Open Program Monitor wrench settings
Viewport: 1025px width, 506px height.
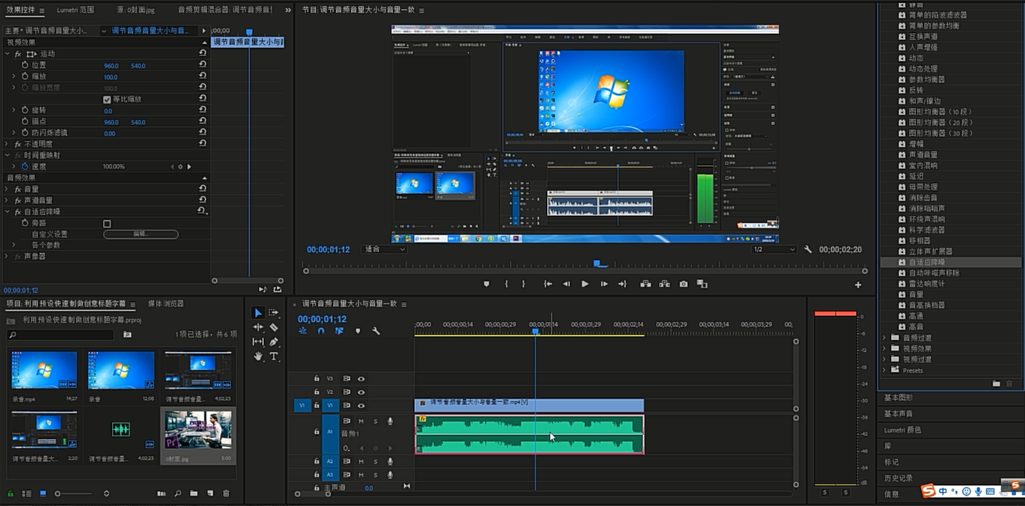click(x=808, y=249)
